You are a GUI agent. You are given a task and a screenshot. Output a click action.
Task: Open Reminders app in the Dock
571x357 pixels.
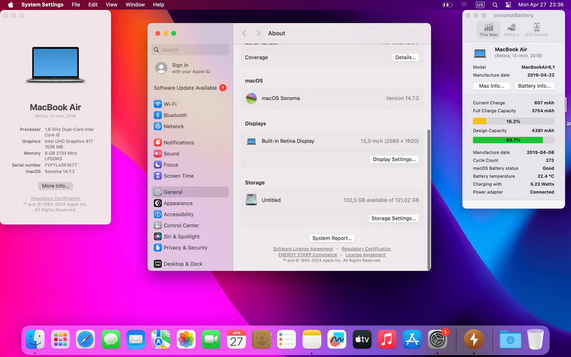(x=286, y=339)
